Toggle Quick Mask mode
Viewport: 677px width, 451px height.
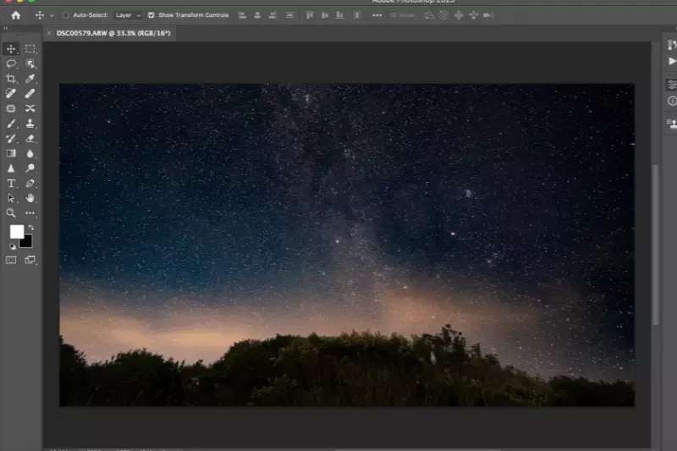point(12,261)
